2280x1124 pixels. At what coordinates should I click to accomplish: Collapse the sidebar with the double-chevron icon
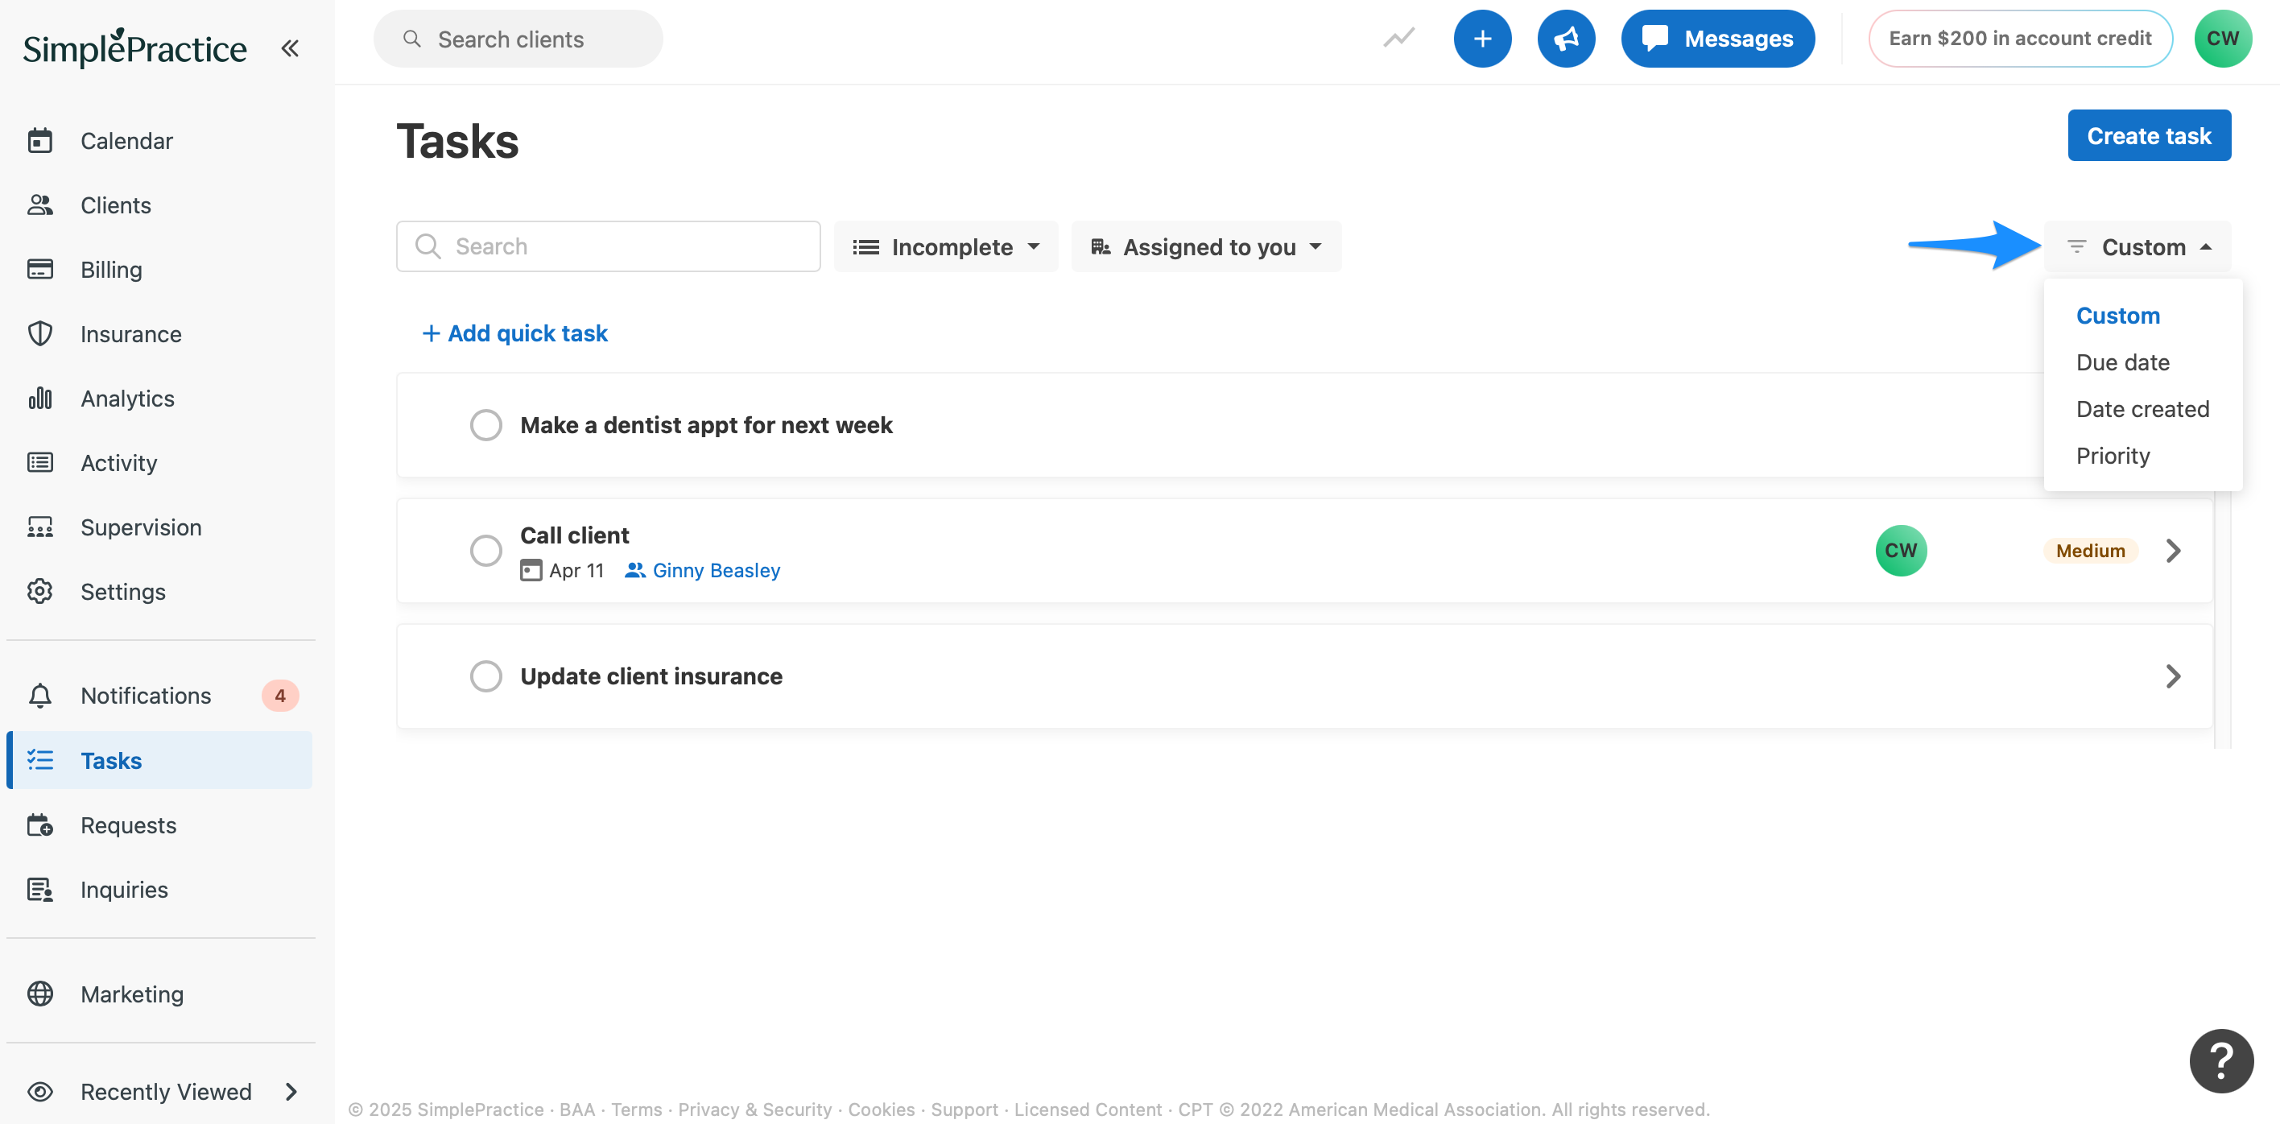pos(289,48)
